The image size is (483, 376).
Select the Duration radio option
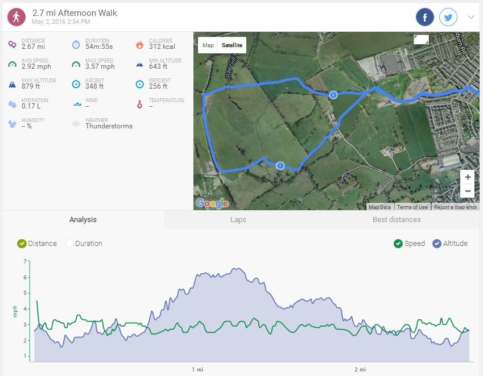pyautogui.click(x=69, y=244)
